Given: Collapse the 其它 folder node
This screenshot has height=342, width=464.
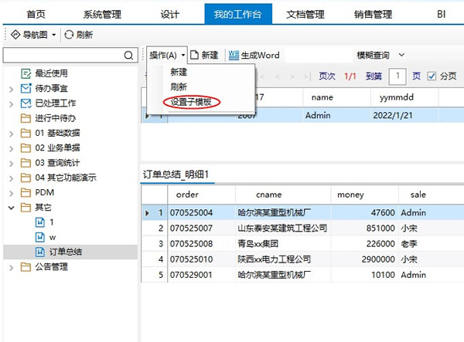Looking at the screenshot, I should [11, 208].
